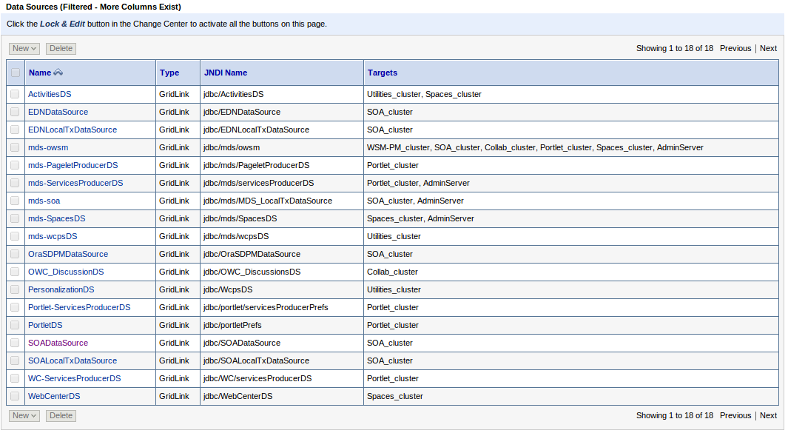Open the PersonalizationDS link

(61, 289)
